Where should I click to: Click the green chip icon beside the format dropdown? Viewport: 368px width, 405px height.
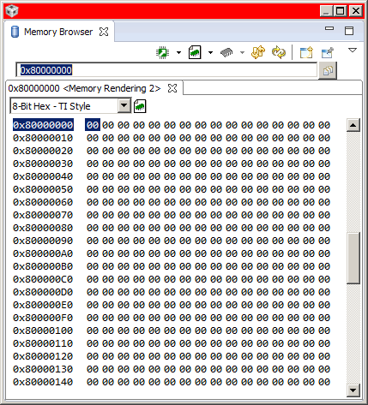point(140,106)
